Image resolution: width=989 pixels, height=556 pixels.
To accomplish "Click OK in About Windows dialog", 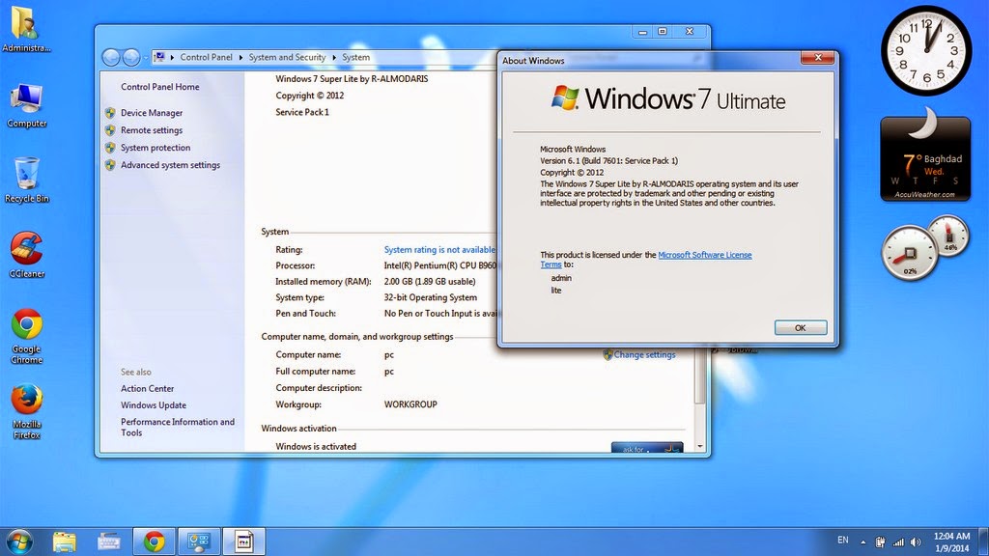I will [801, 328].
